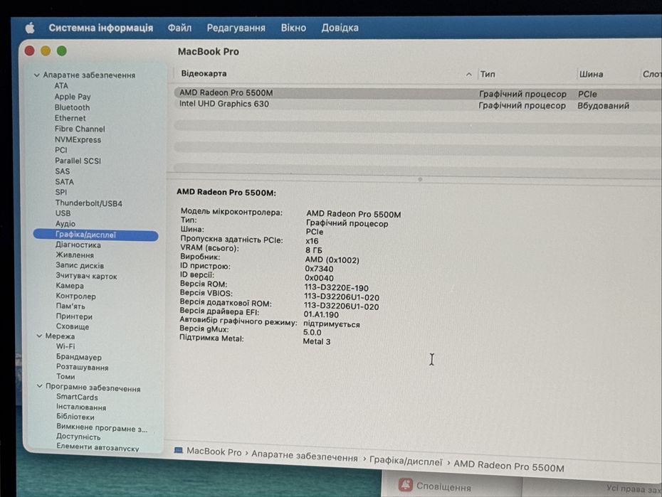Collapse the Мережа section
Viewport: 662px width, 497px height.
point(39,336)
